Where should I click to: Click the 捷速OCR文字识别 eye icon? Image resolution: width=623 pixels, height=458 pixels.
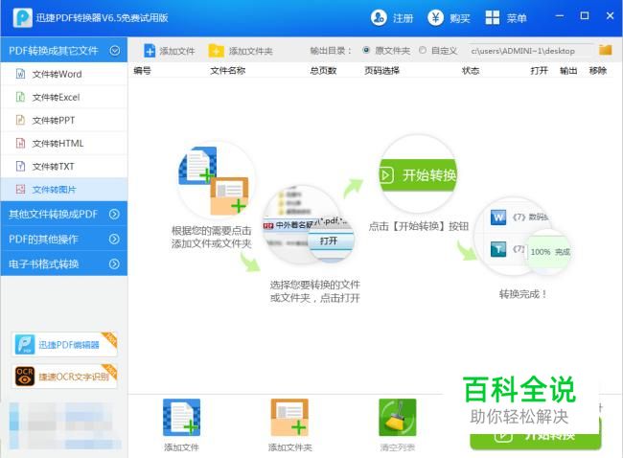25,377
